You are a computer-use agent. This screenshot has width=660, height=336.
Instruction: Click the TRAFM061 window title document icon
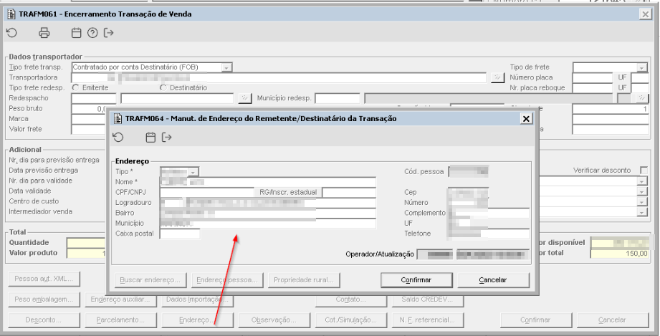tap(11, 14)
